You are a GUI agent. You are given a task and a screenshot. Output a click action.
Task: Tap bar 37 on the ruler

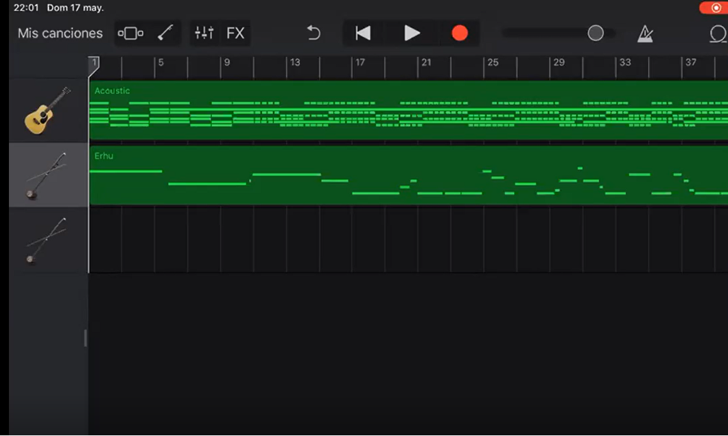pos(691,62)
